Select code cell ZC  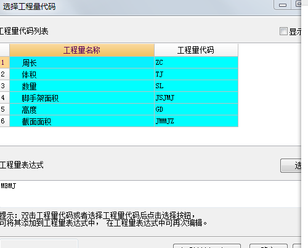(x=197, y=62)
